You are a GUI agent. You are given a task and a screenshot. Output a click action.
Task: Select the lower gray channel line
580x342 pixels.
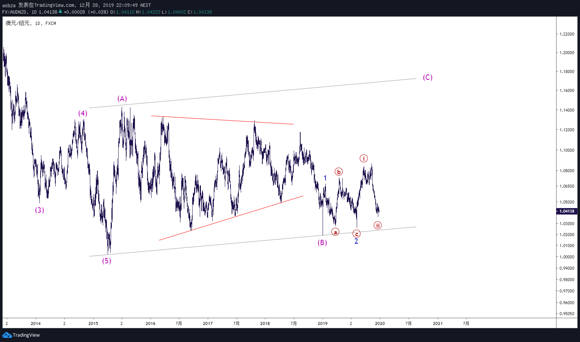[253, 241]
